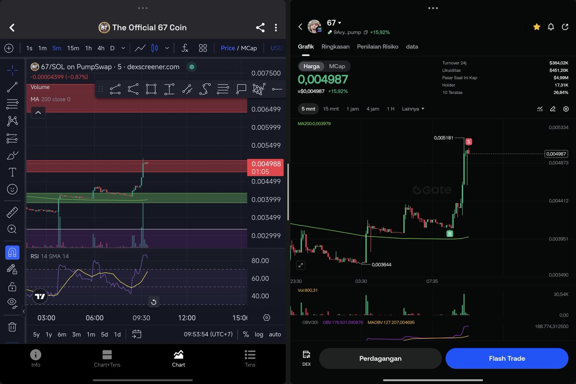Toggle magnet mode
Screen dimensions: 576x384
[12, 252]
